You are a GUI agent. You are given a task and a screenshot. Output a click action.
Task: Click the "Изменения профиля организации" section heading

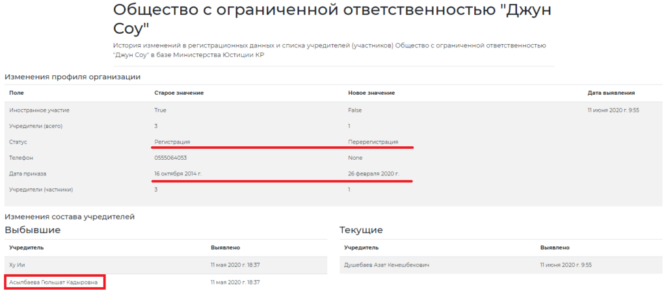pos(72,77)
